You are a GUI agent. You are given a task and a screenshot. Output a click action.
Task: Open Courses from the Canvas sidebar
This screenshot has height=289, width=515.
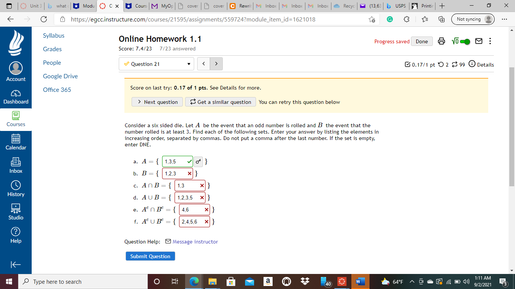15,120
